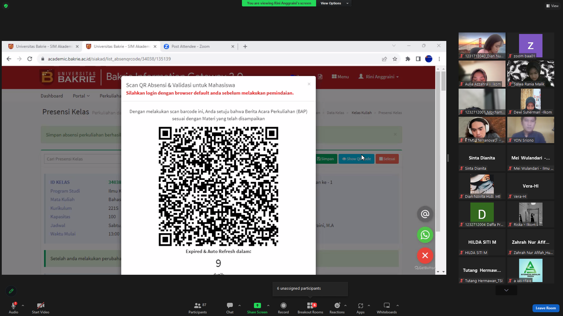This screenshot has width=563, height=316.
Task: Expand reactions options arrow
Action: [345, 305]
